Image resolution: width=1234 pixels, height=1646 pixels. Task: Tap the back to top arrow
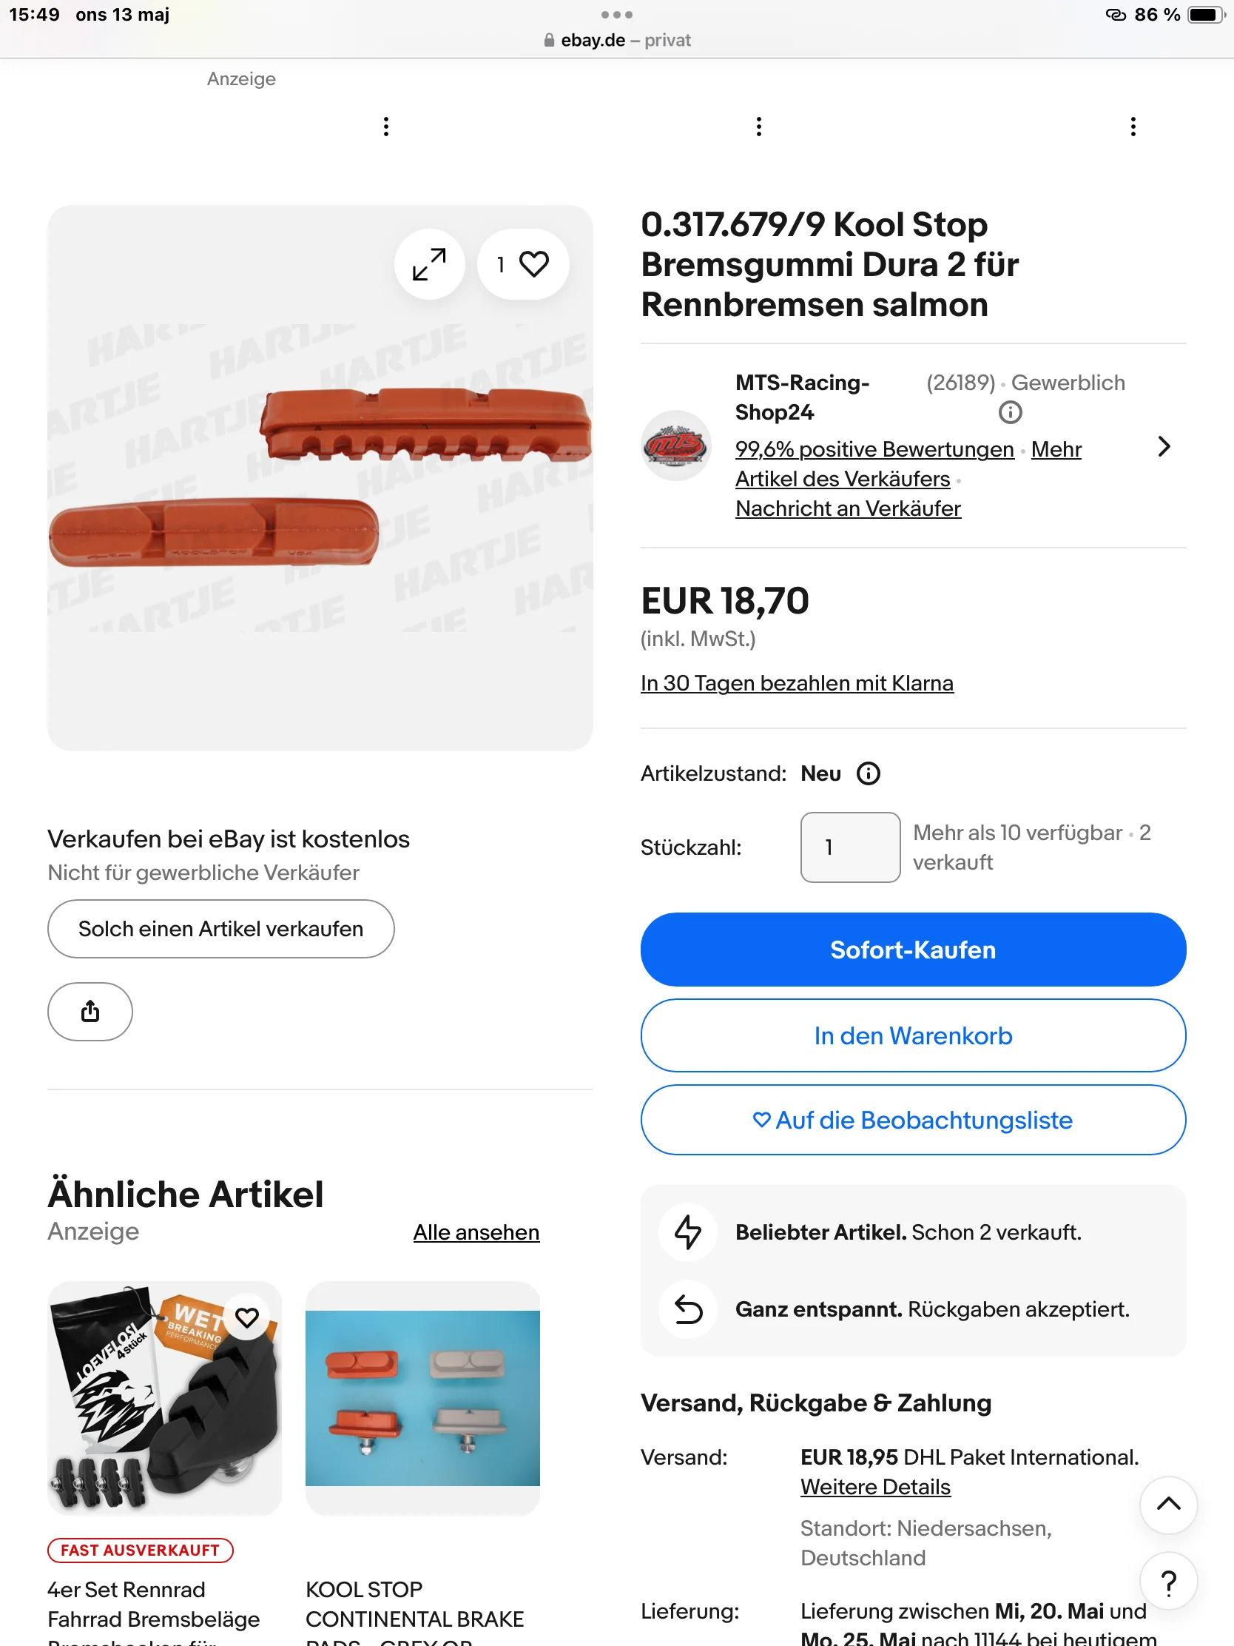tap(1169, 1504)
